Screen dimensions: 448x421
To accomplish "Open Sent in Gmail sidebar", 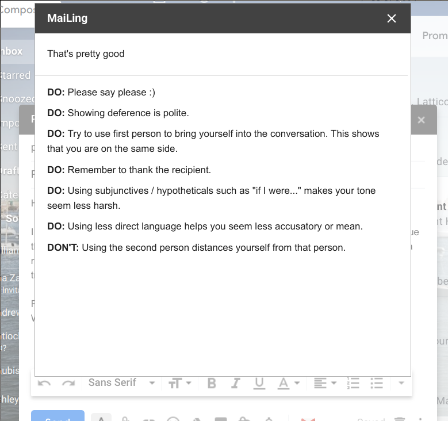I will [9, 147].
